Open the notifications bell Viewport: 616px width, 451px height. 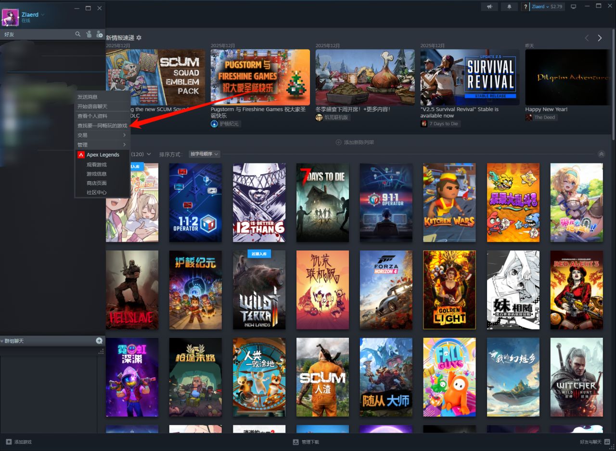tap(509, 7)
